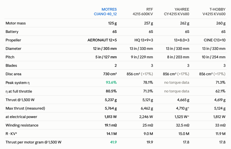Select the HQ 13×9×3 propeller cell
Viewport: 231px width, 149px height.
pos(144,40)
